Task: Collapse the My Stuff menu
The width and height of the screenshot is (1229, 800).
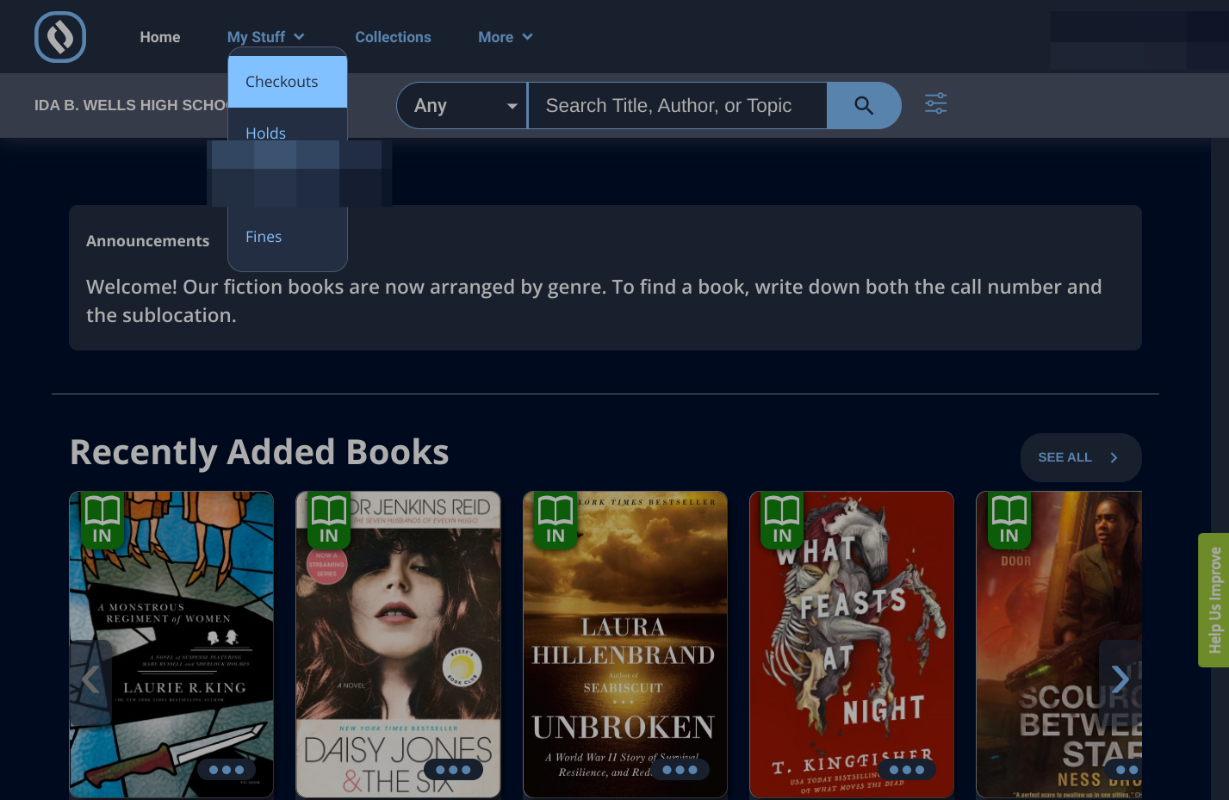Action: [266, 37]
